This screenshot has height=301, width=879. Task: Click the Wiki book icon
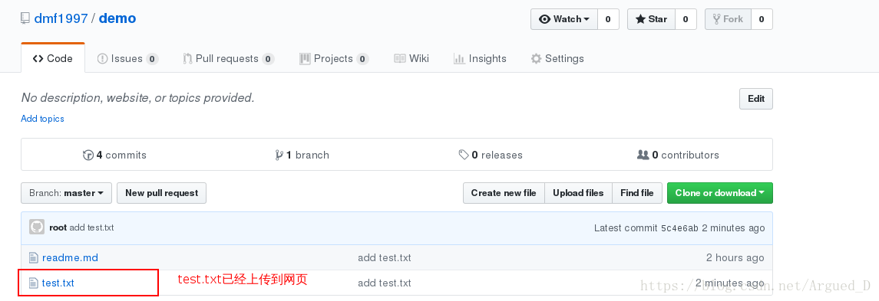pyautogui.click(x=400, y=59)
